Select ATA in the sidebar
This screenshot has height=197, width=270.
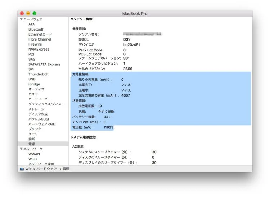(32, 24)
